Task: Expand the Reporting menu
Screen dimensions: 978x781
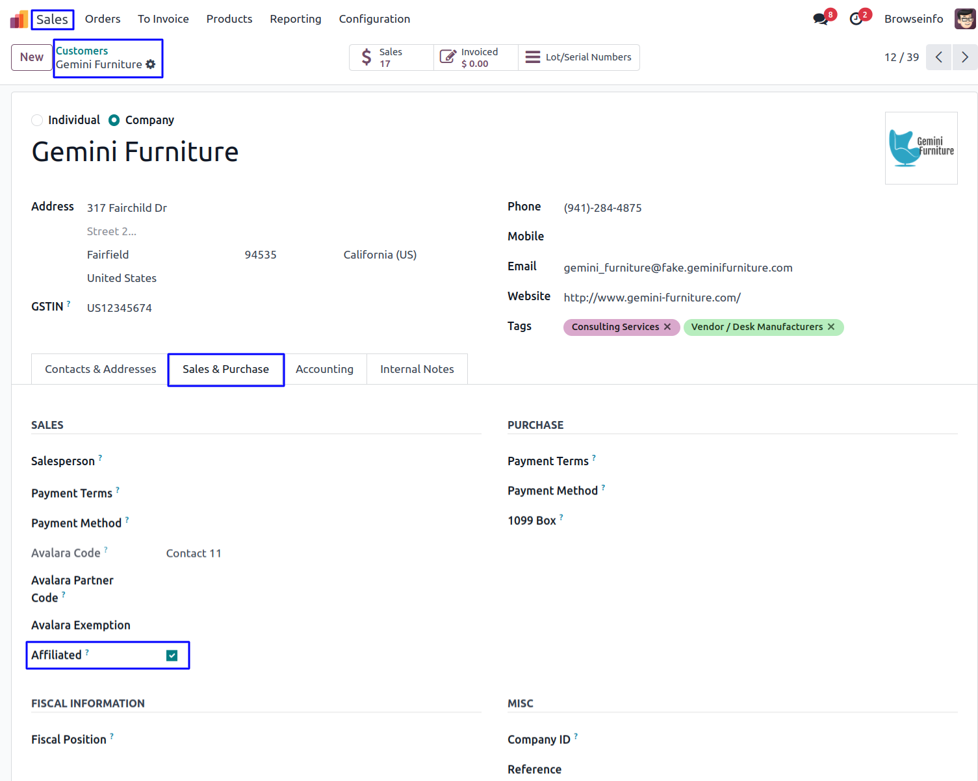Action: 295,19
